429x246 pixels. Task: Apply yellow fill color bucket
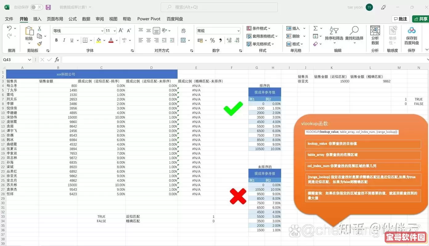pyautogui.click(x=99, y=40)
